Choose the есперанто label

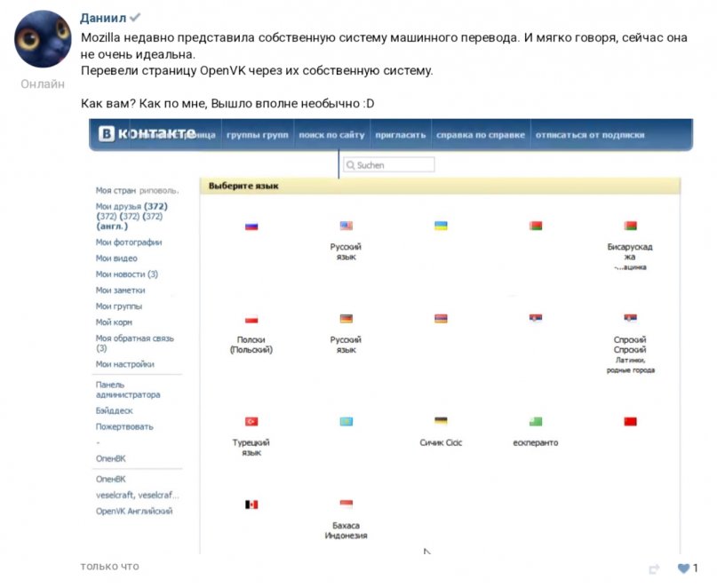click(x=536, y=442)
